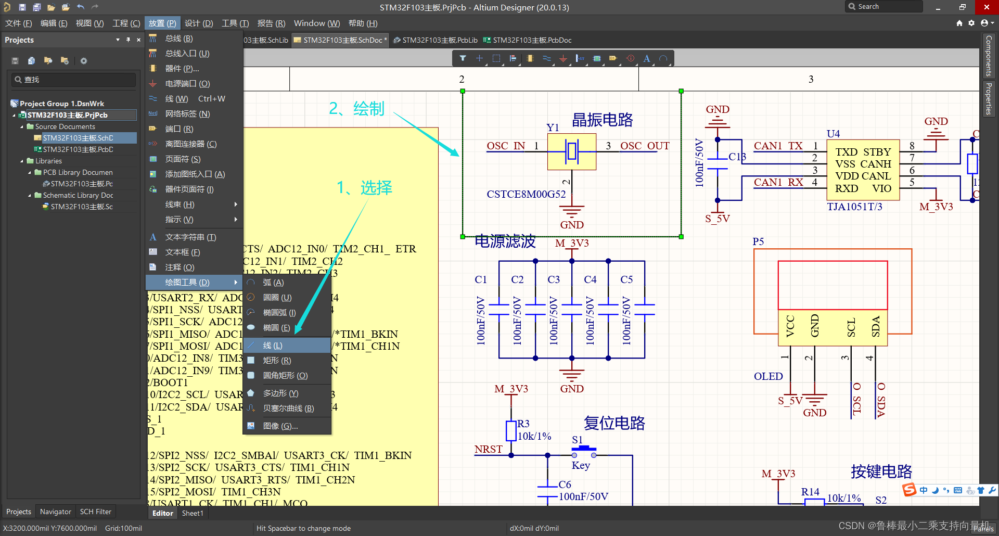Open Projects panel settings gear icon
Screen dimensions: 999x536
click(84, 61)
